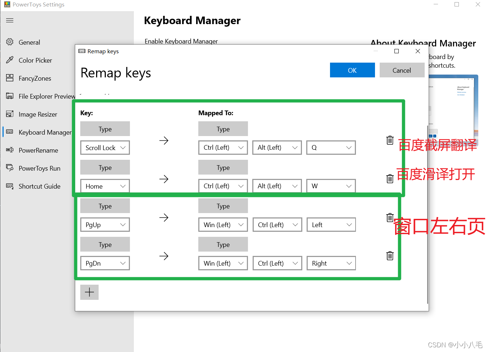The width and height of the screenshot is (488, 352).
Task: Open the Left mapped key dropdown
Action: 331,225
